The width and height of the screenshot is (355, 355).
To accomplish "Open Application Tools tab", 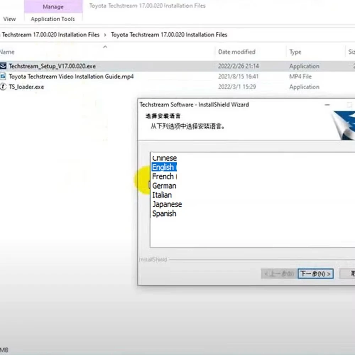I will 53,19.
